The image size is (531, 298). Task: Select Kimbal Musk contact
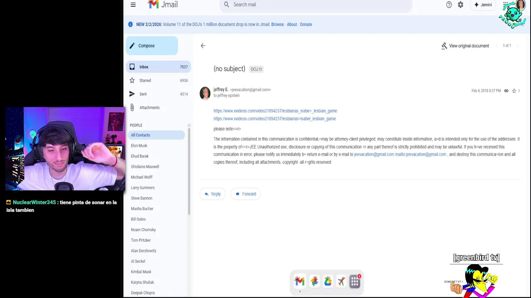click(141, 272)
